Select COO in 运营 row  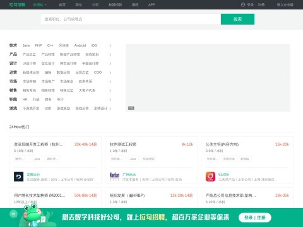click(98, 73)
